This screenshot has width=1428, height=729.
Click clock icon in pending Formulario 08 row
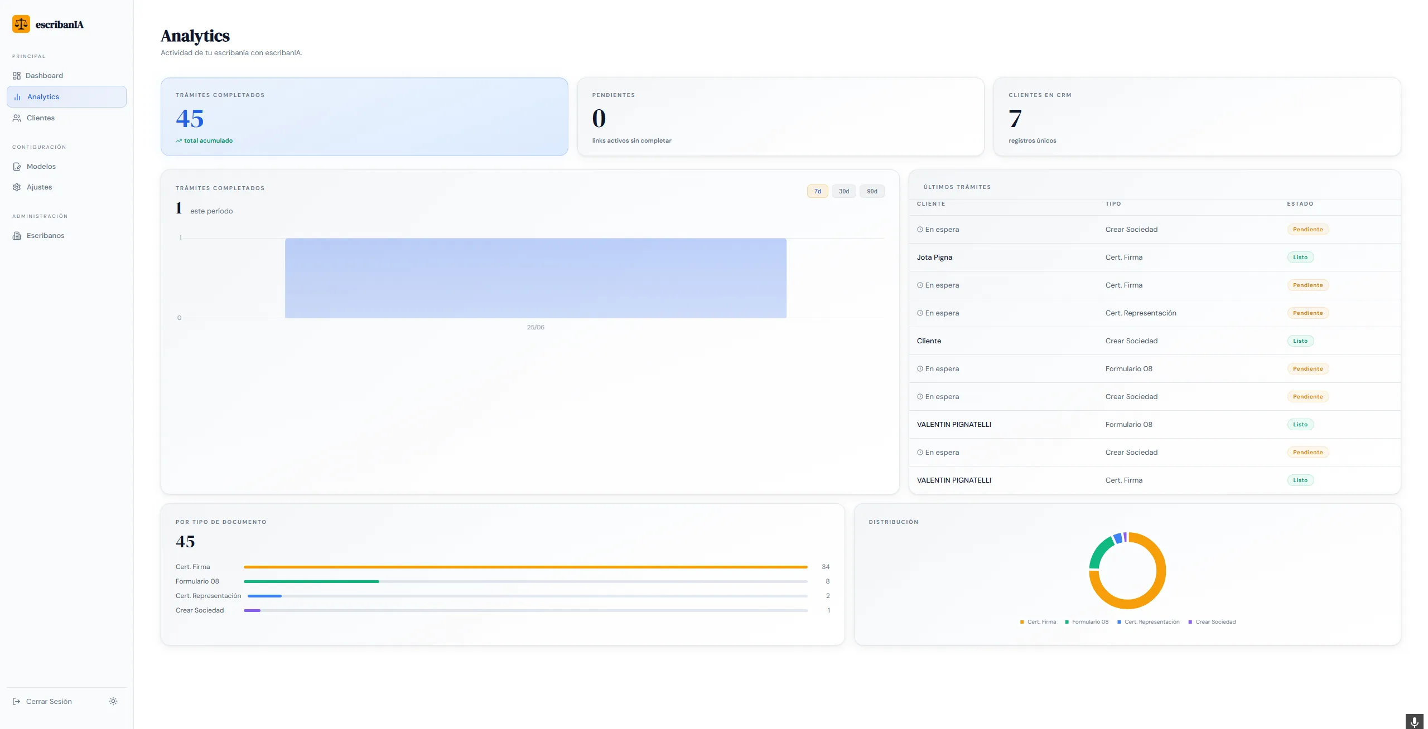(x=920, y=369)
